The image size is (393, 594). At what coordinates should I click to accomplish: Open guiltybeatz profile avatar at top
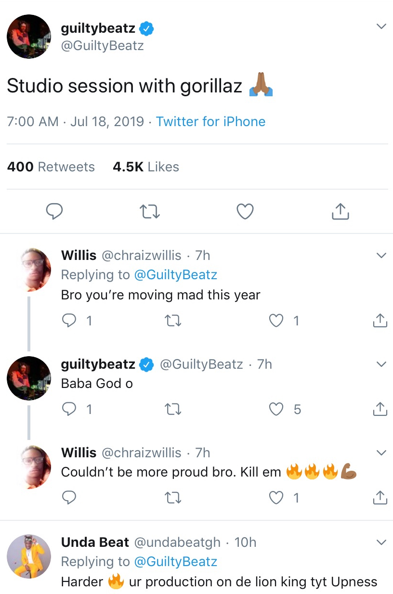coord(29,37)
